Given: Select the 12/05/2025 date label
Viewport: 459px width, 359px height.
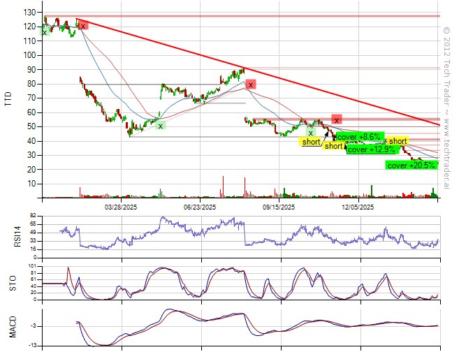Looking at the screenshot, I should point(358,207).
